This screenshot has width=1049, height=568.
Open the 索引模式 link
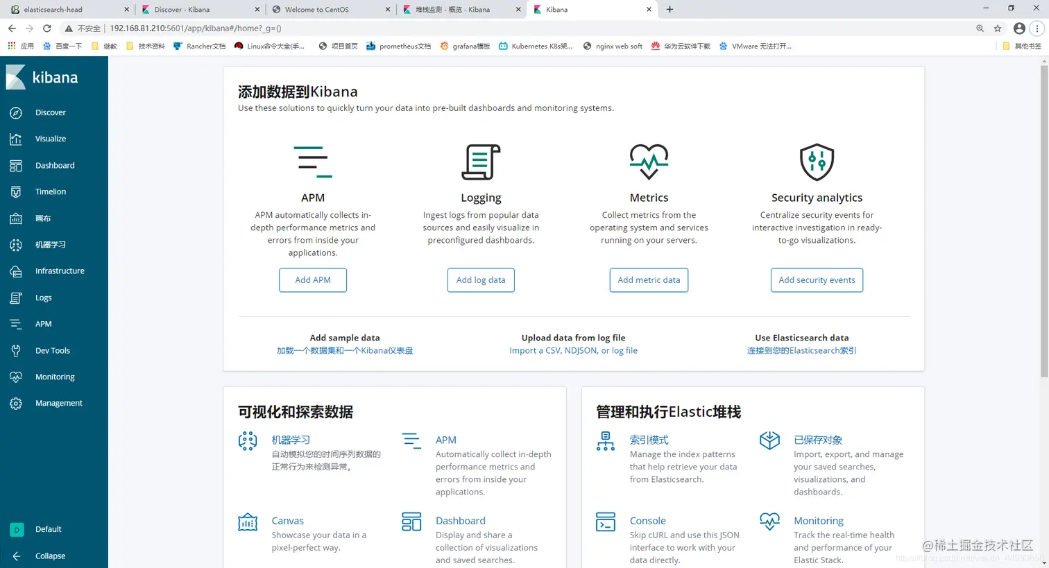pos(649,440)
